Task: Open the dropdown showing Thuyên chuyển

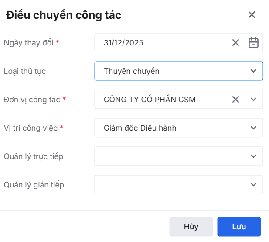Action: pyautogui.click(x=170, y=71)
